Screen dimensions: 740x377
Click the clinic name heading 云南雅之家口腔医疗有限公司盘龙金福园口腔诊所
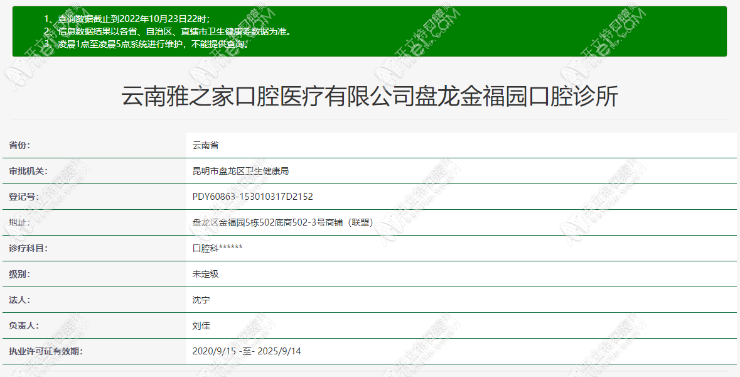(370, 96)
